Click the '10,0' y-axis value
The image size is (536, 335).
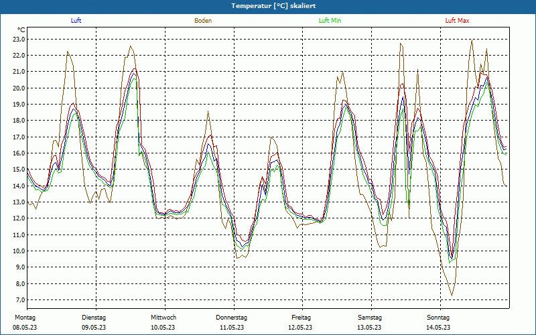coord(19,251)
